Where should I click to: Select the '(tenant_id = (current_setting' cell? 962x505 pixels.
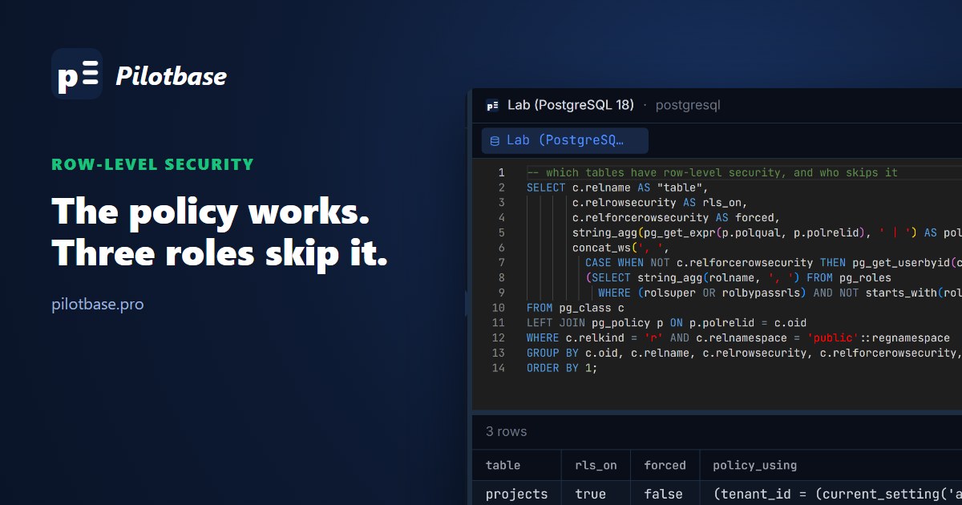tap(831, 494)
